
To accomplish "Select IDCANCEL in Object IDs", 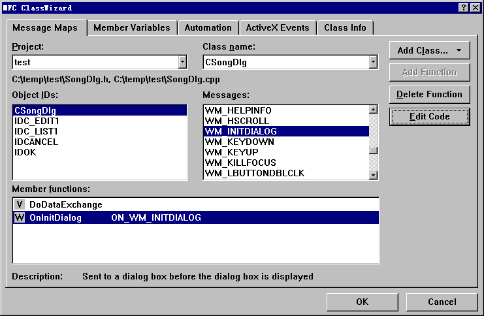I will (100, 142).
